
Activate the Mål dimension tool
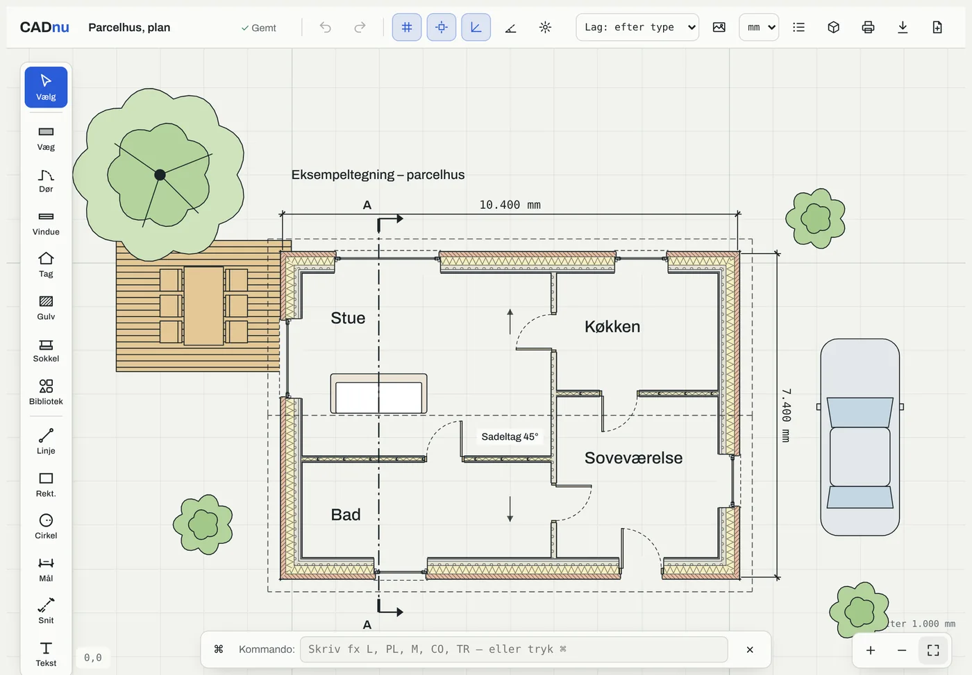click(x=46, y=570)
